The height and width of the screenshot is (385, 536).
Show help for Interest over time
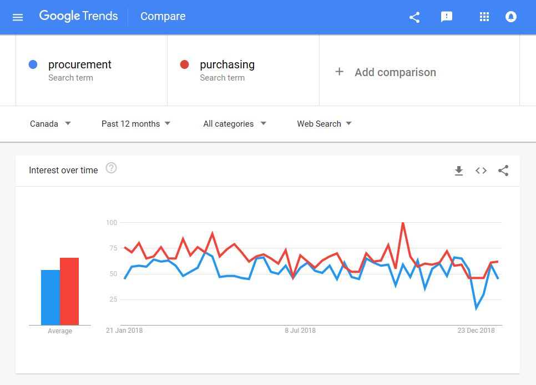pyautogui.click(x=111, y=168)
